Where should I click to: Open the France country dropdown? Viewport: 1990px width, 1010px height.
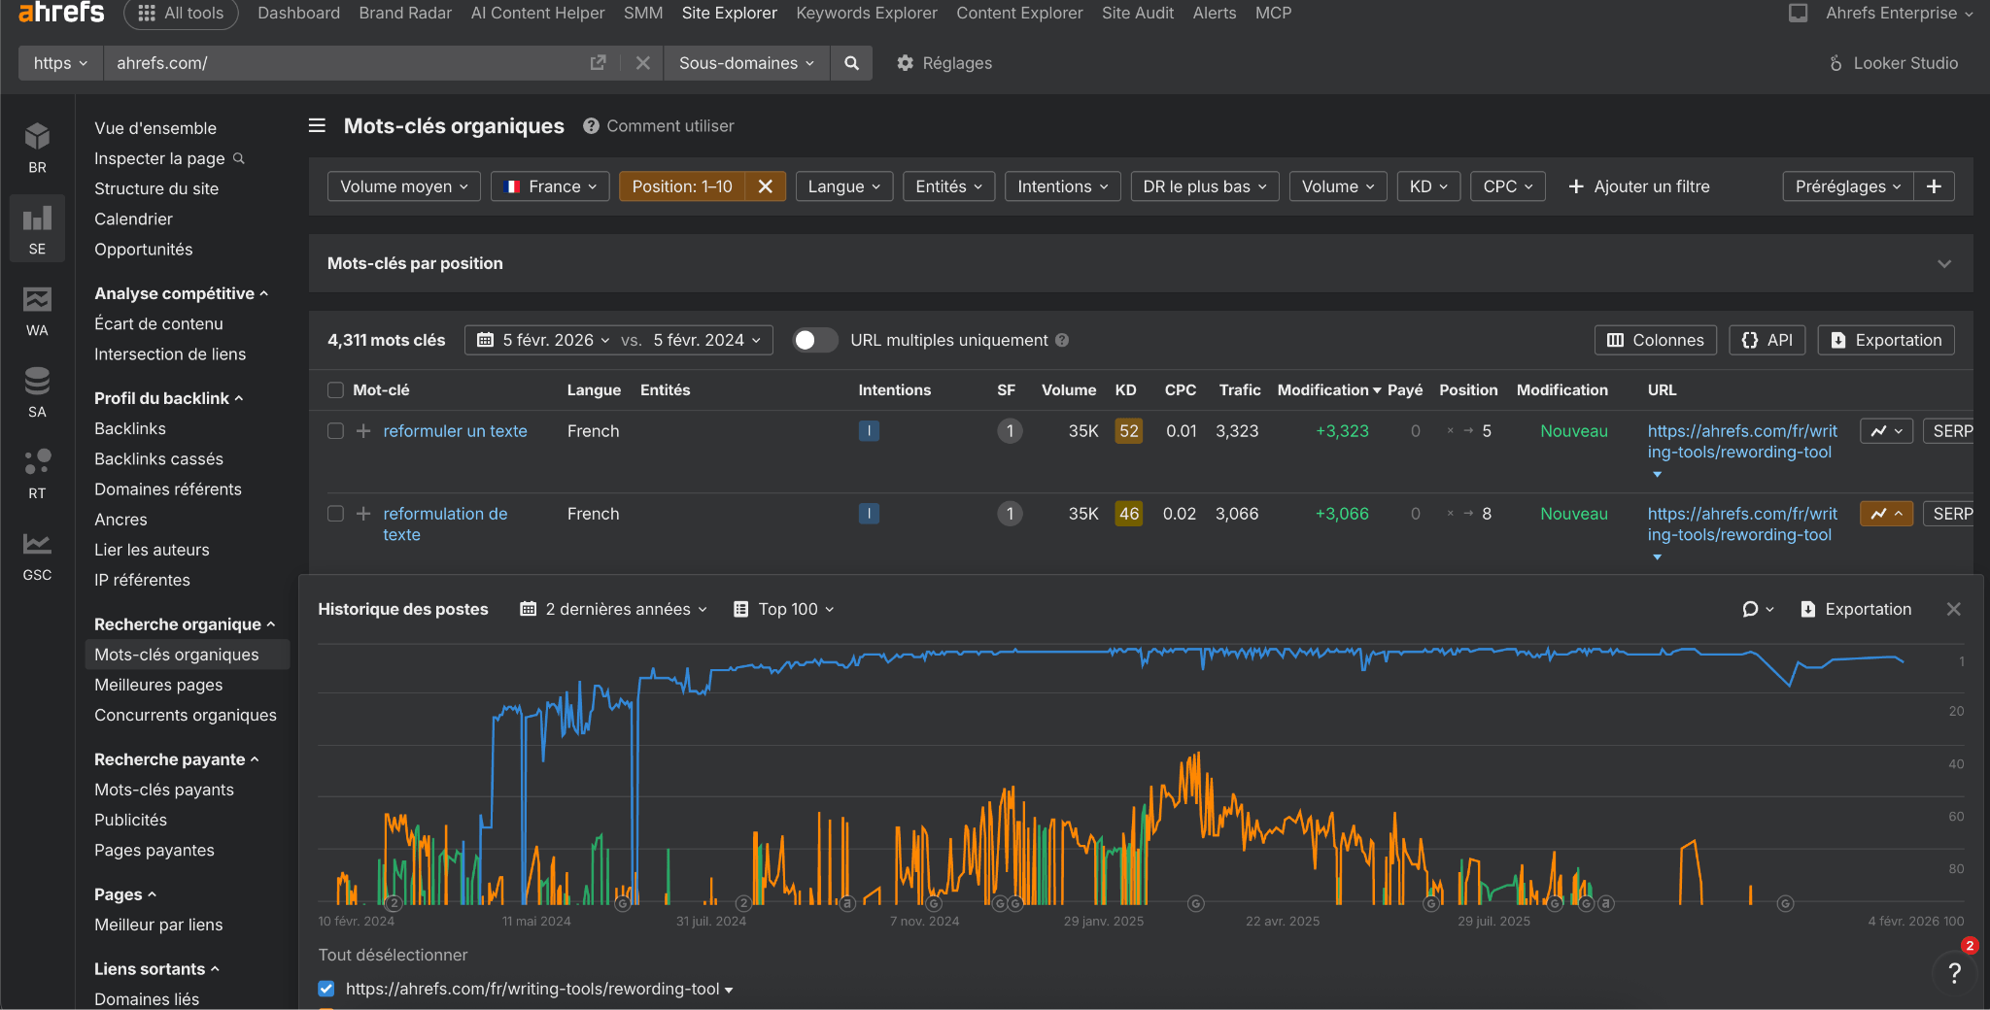click(550, 186)
